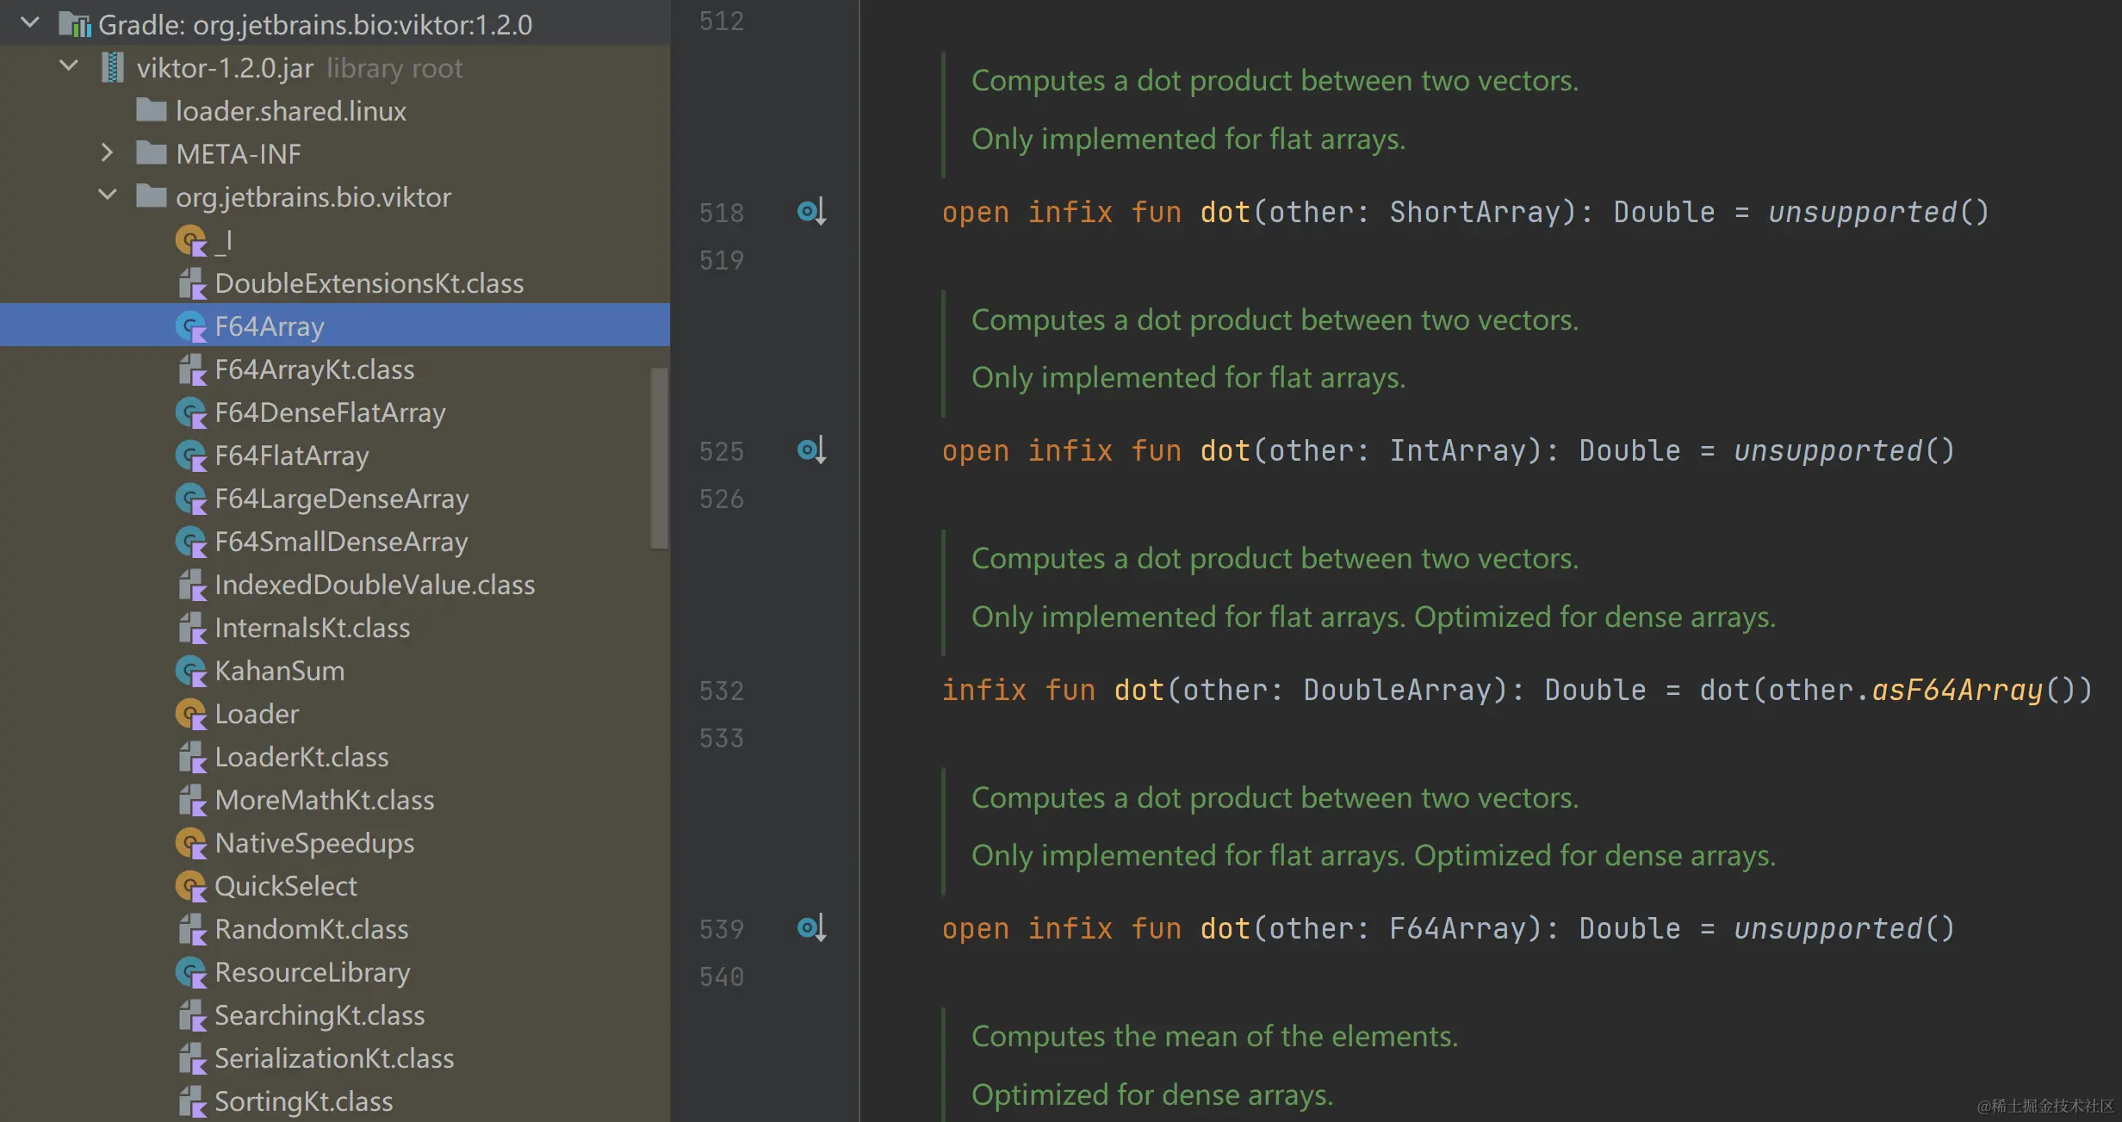Select DoubleExtensionsKt.class in the tree

pyautogui.click(x=369, y=283)
